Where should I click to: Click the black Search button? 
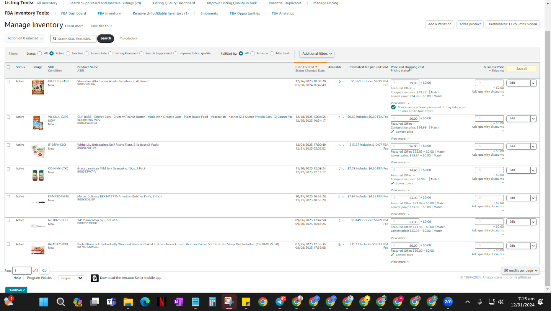[x=106, y=38]
